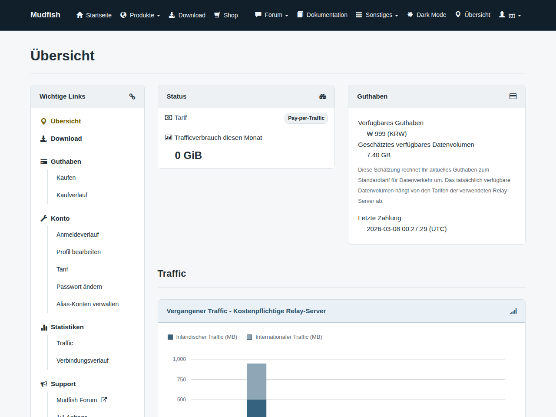Open Dokumentation in the navbar

(x=322, y=15)
